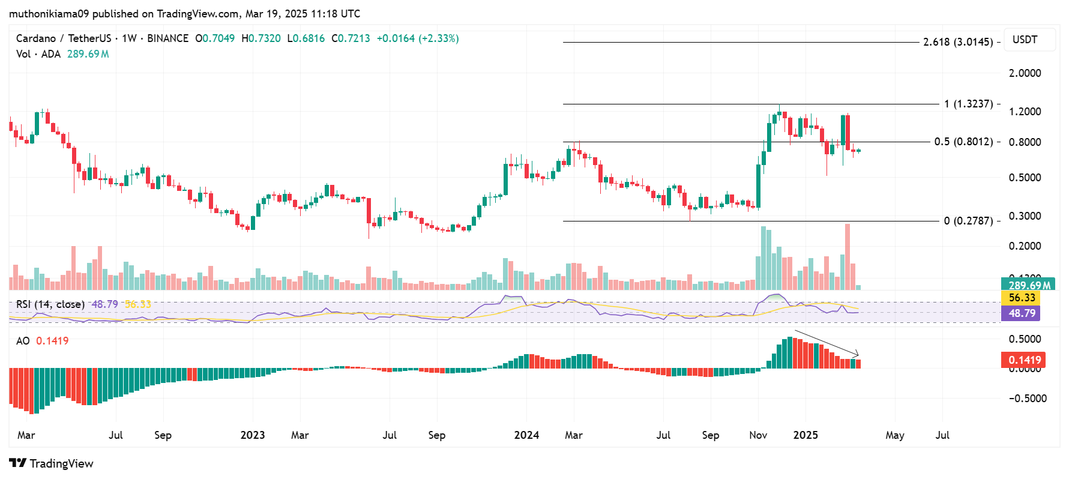This screenshot has width=1069, height=479.
Task: Click the +0.0164 (+2.33%) change value
Action: [418, 38]
